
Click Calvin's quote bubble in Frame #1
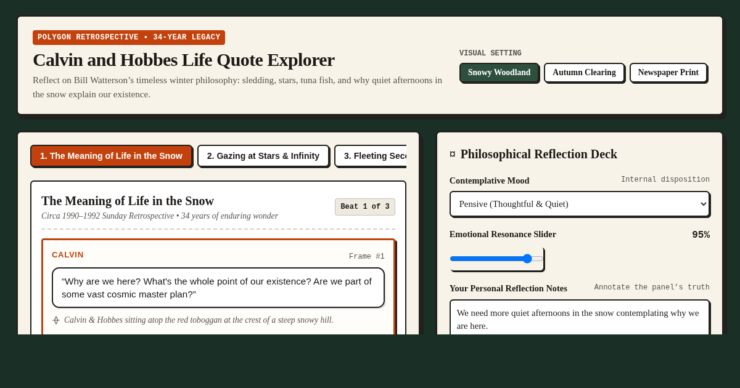coord(218,288)
